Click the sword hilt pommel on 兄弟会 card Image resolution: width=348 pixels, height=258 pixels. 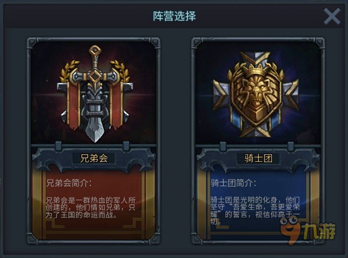[95, 51]
